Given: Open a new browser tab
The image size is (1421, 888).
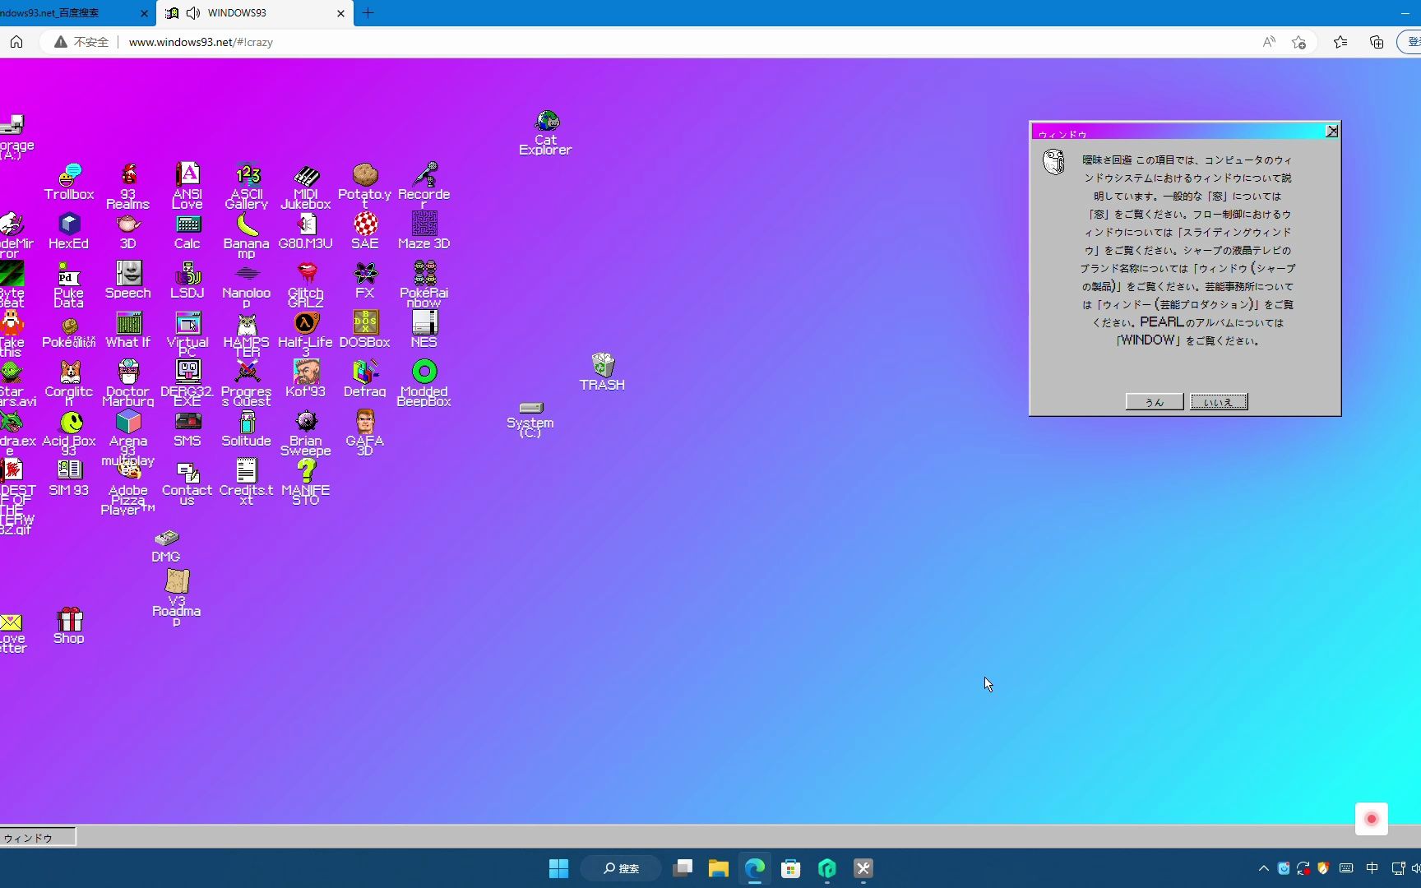Looking at the screenshot, I should 368,13.
